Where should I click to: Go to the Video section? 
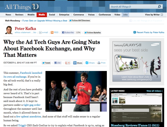tap(117, 15)
